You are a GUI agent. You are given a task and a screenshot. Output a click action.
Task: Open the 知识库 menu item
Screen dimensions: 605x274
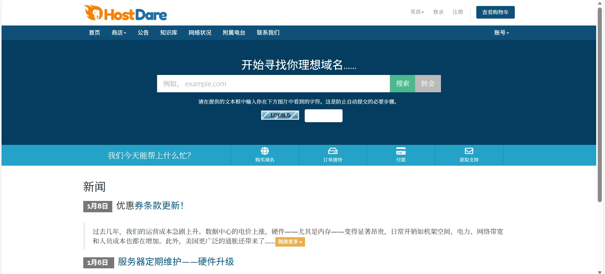pos(168,33)
